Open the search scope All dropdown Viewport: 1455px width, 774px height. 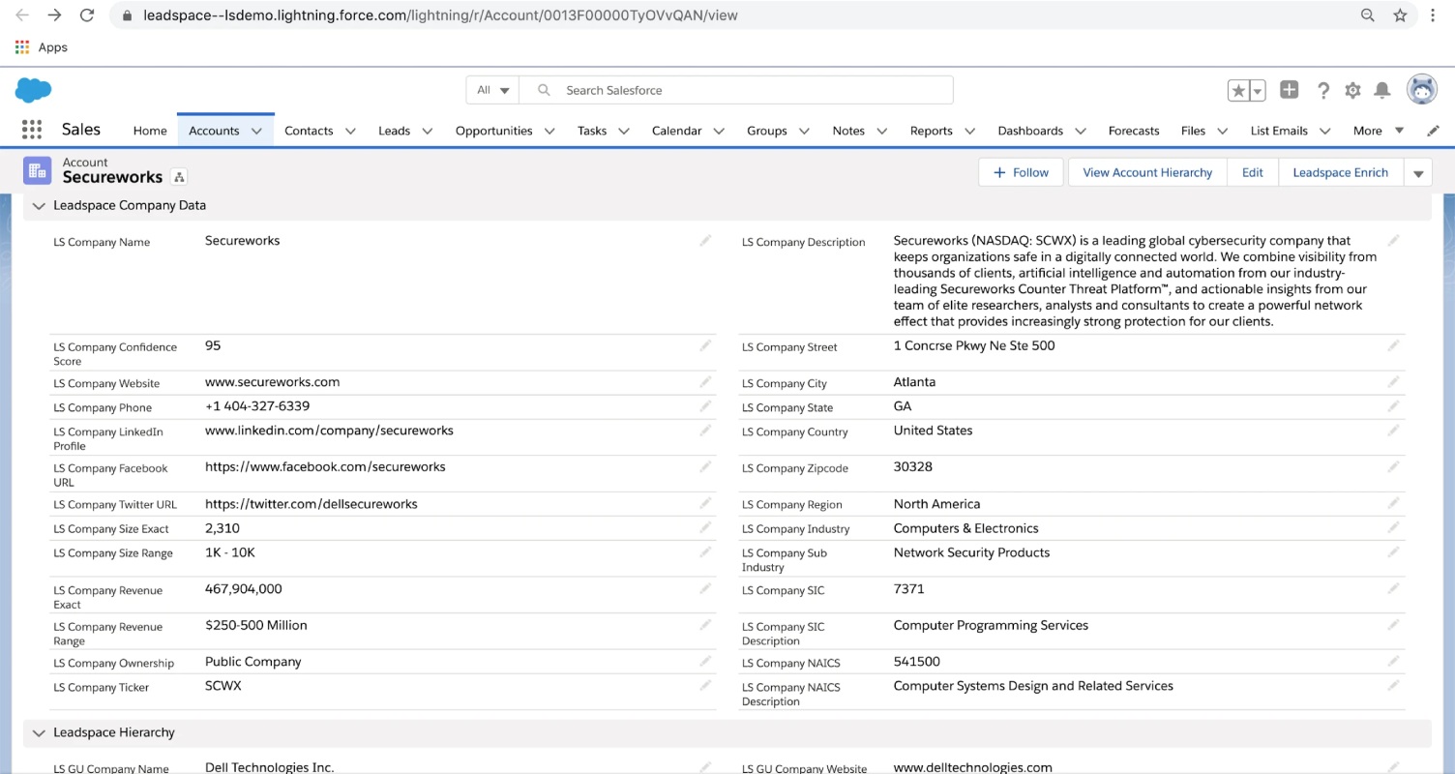tap(493, 90)
